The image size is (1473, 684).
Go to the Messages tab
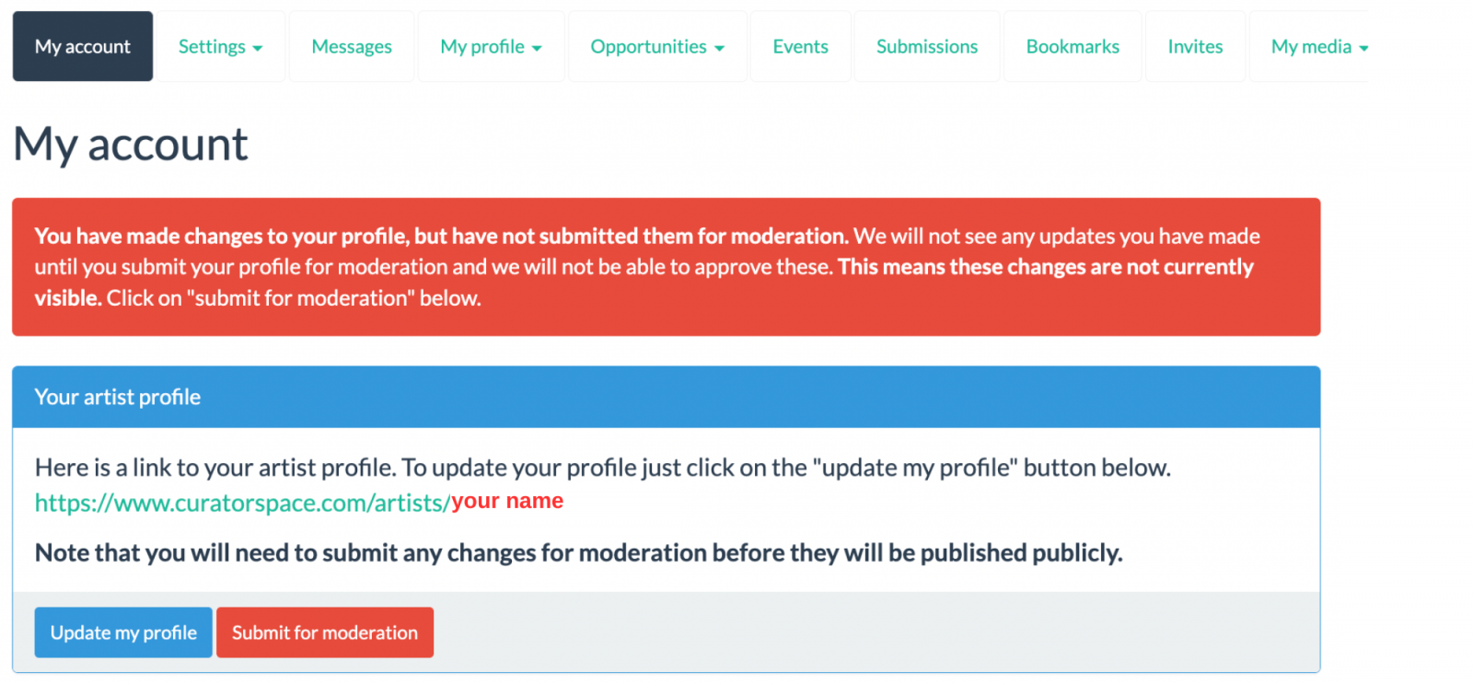tap(352, 47)
